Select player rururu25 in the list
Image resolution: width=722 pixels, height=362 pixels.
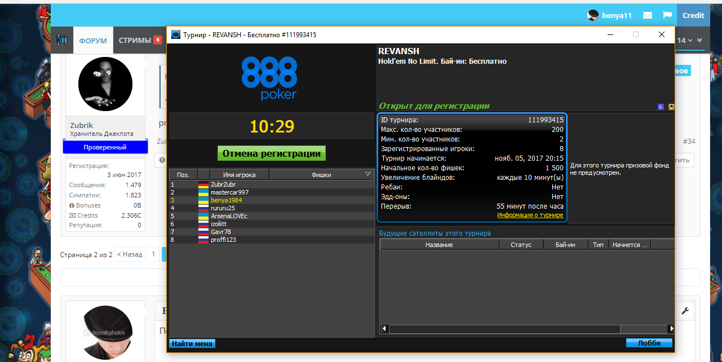(x=272, y=208)
